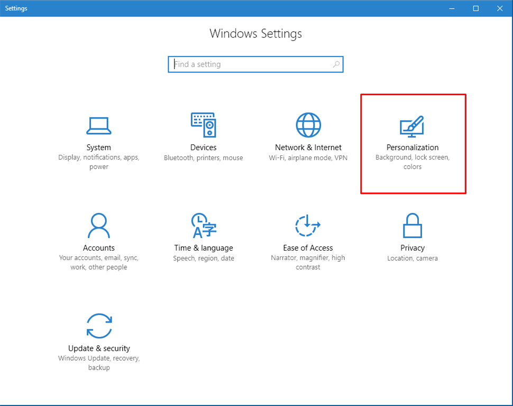Go to the Devices category label
The height and width of the screenshot is (406, 513).
tap(204, 147)
